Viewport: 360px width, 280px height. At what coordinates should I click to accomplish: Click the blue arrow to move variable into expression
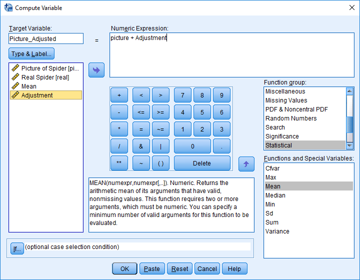pos(96,70)
